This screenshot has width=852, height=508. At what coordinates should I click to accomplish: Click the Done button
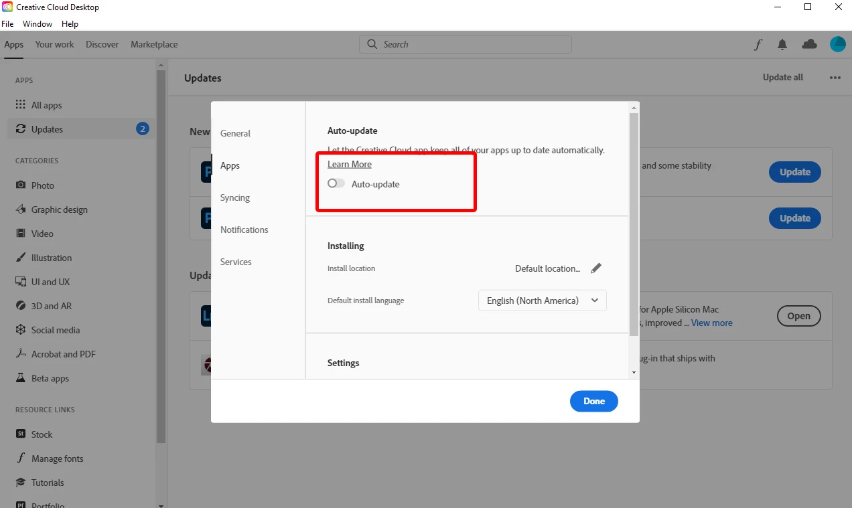coord(594,401)
